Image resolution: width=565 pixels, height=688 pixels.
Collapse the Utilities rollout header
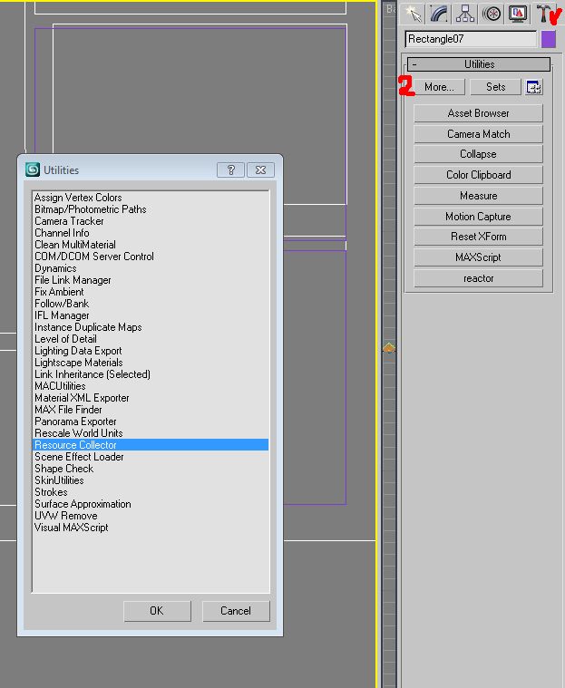[479, 64]
